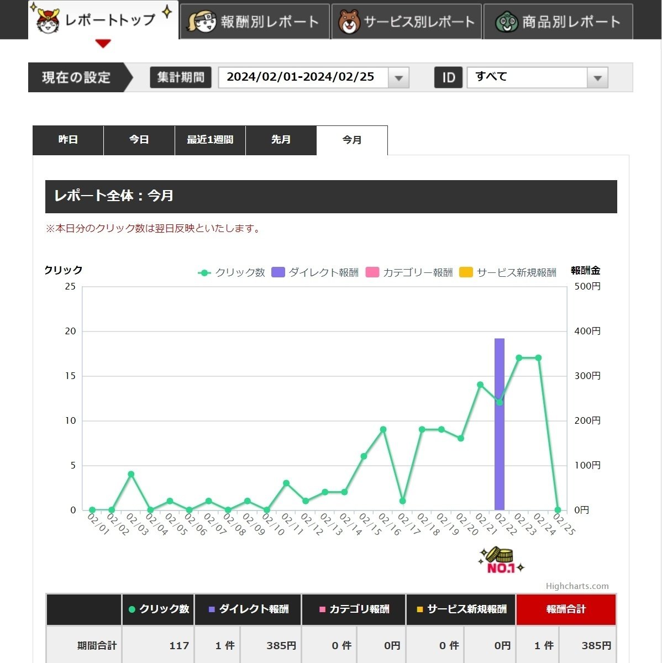662x663 pixels.
Task: Click the total clicks value 117
Action: (x=179, y=645)
